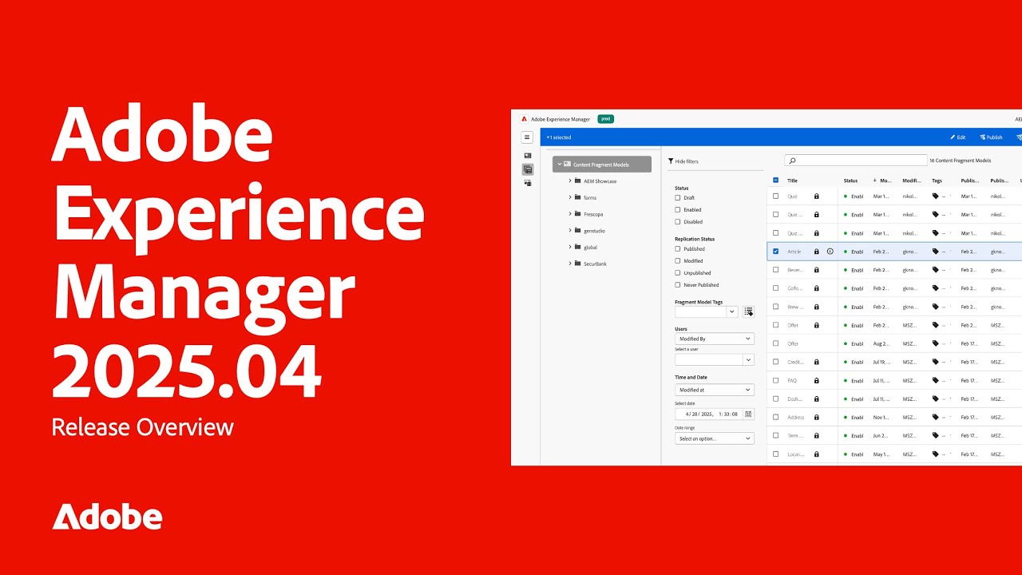This screenshot has height=575, width=1022.
Task: Open the Modified at dropdown
Action: point(715,390)
